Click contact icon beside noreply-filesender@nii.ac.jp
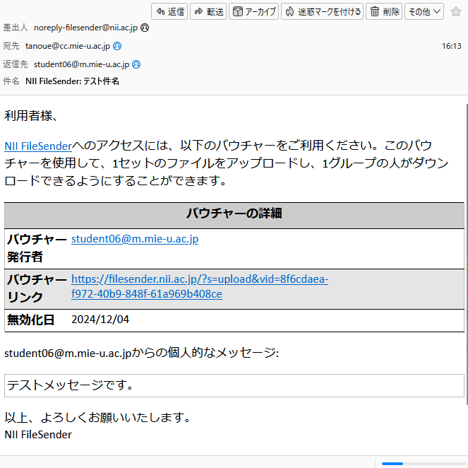 pyautogui.click(x=145, y=28)
